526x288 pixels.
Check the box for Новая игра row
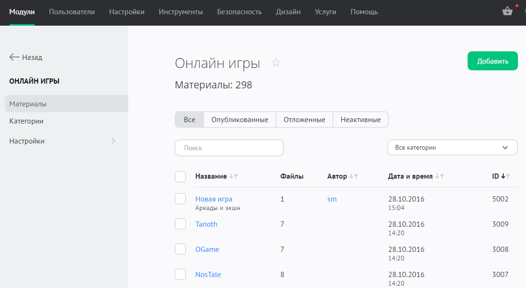(x=180, y=199)
